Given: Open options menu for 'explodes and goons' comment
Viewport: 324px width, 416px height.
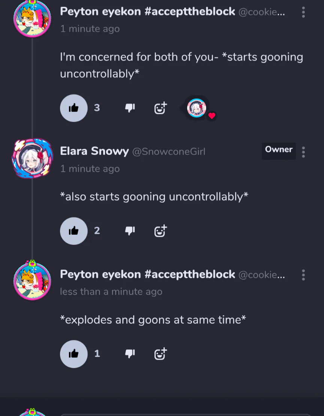Looking at the screenshot, I should 303,275.
